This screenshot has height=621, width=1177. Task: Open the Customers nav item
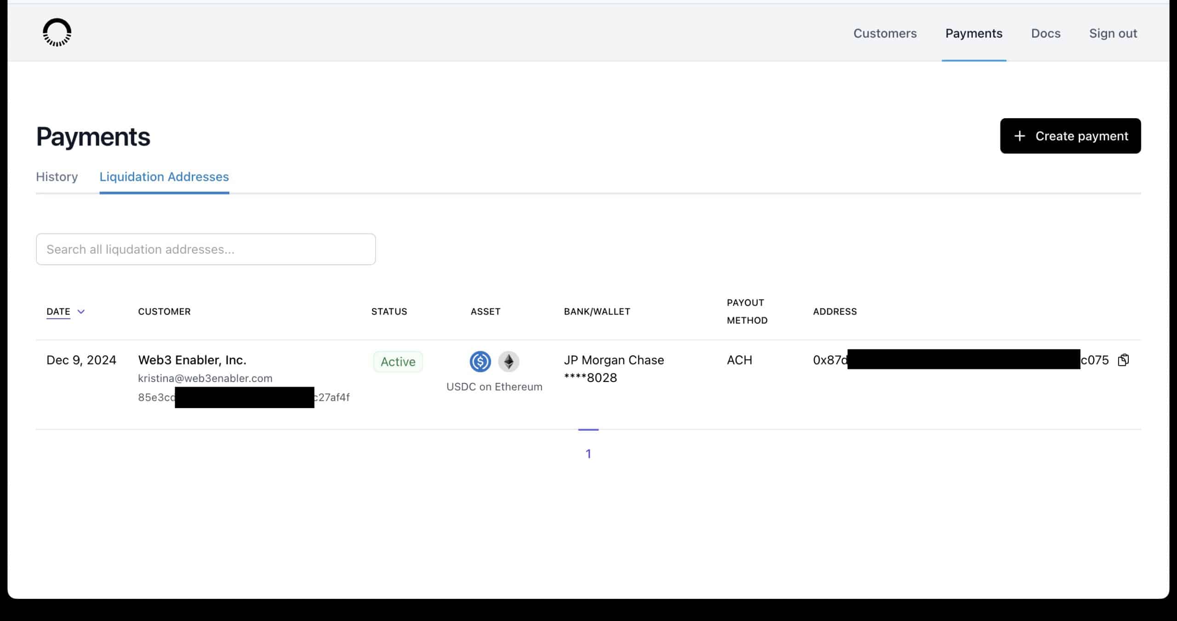click(x=885, y=34)
